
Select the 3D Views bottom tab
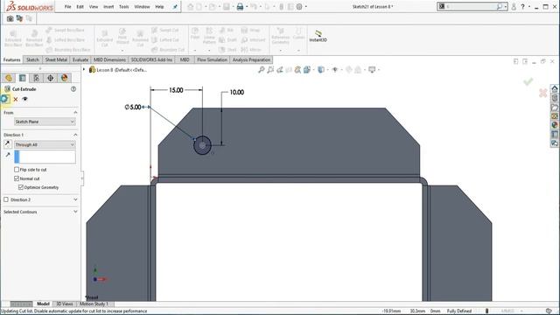[65, 304]
